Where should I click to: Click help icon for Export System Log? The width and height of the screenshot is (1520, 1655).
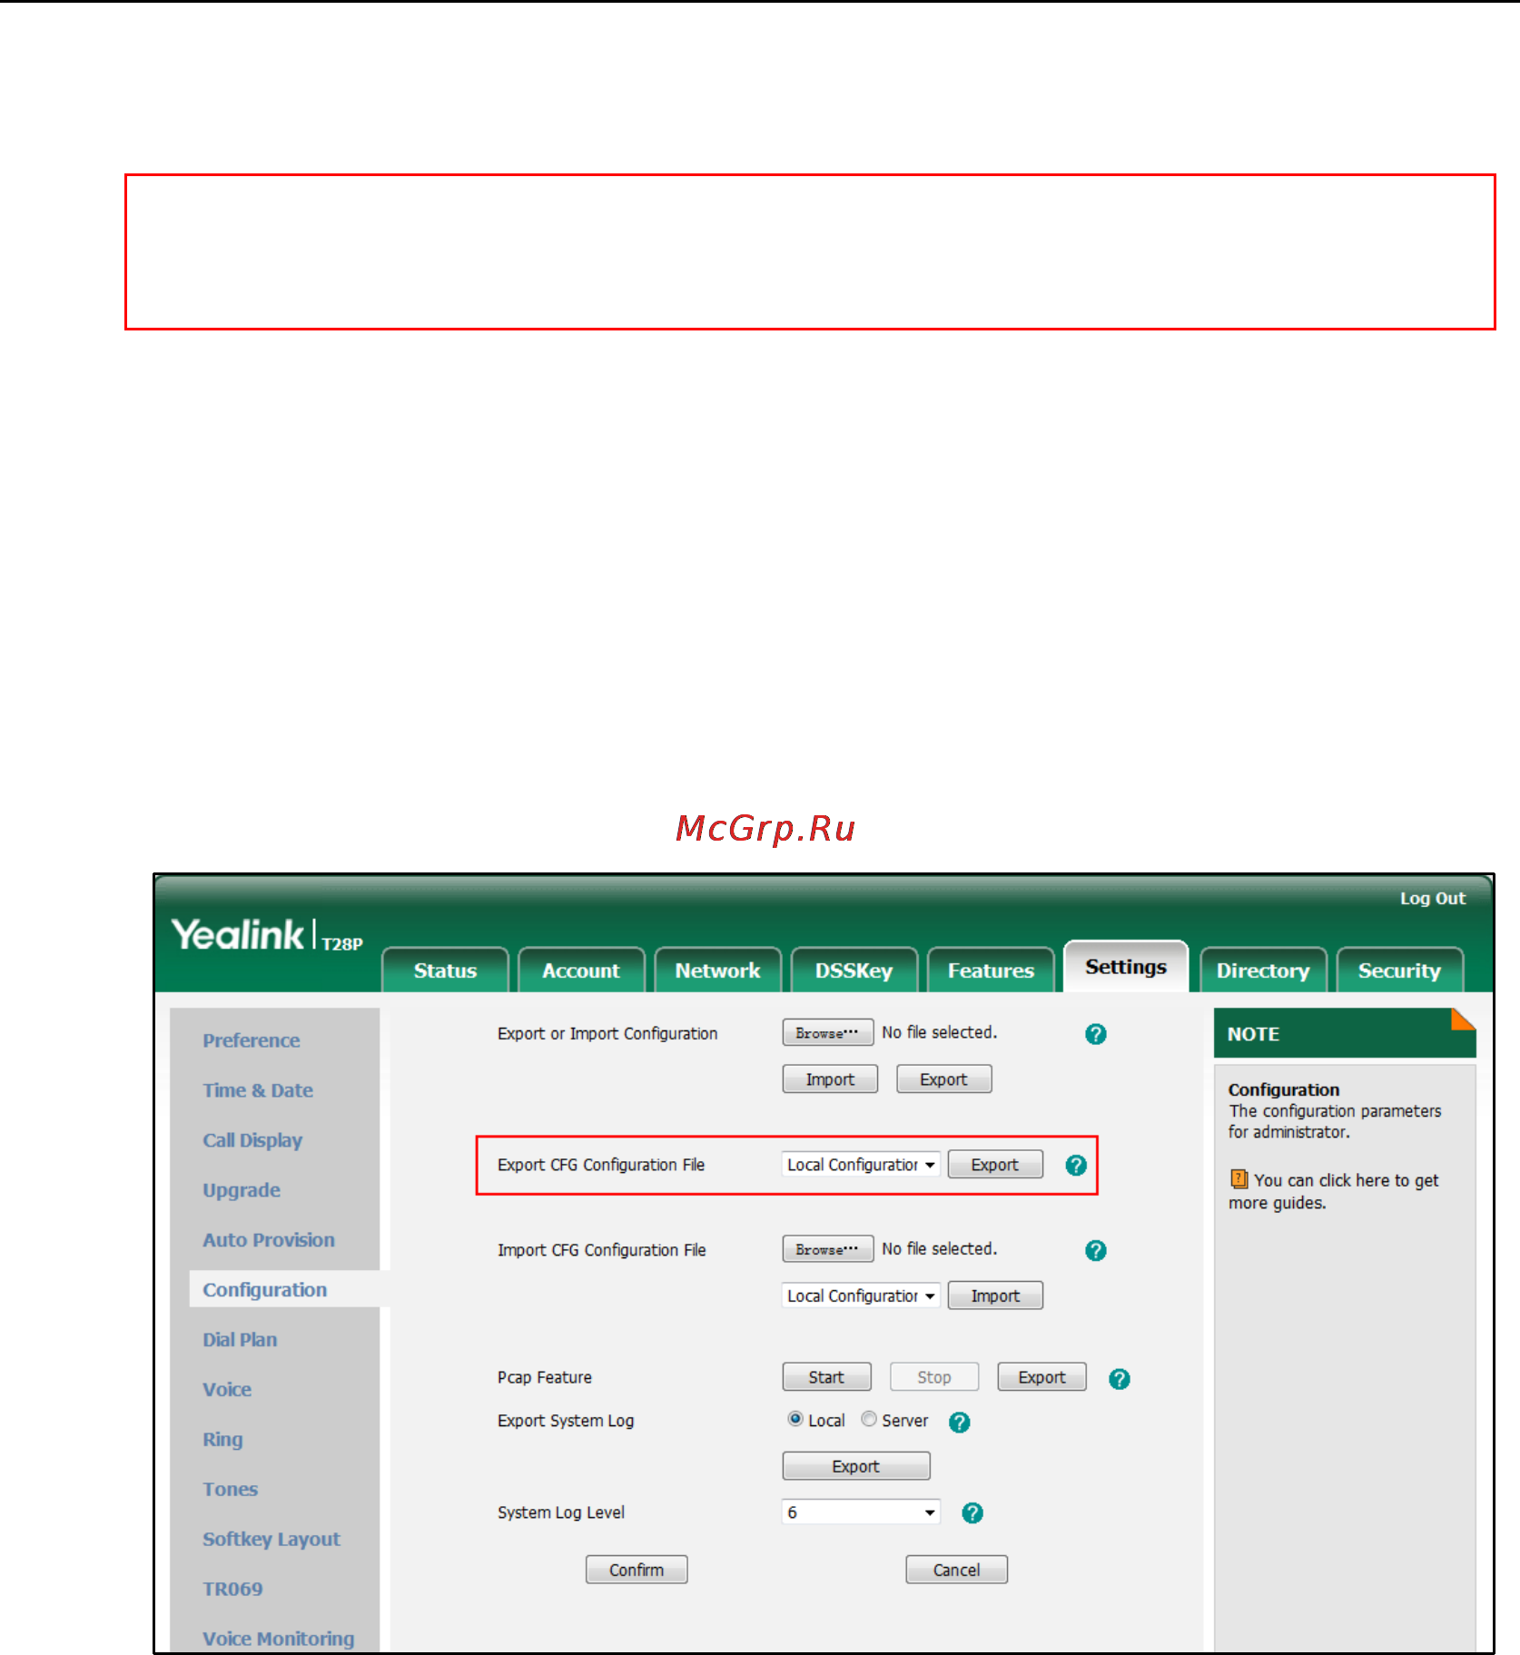(959, 1422)
